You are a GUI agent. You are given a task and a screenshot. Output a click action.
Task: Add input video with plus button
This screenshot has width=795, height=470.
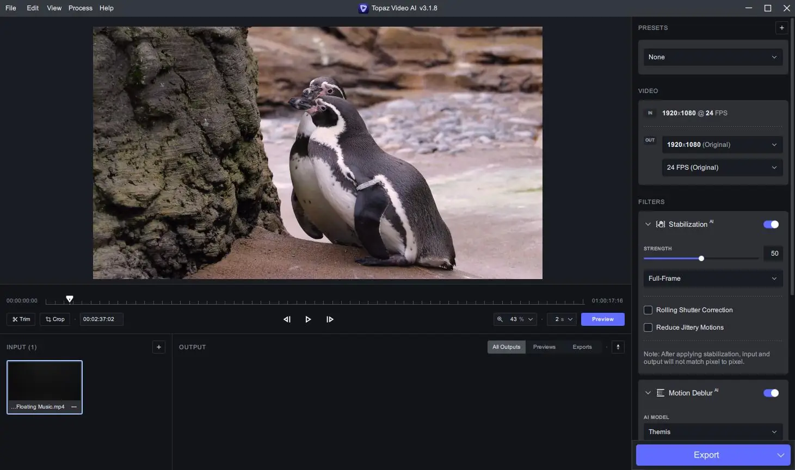159,347
